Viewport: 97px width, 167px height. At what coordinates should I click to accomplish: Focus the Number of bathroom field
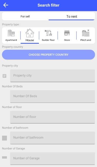click(x=52, y=138)
